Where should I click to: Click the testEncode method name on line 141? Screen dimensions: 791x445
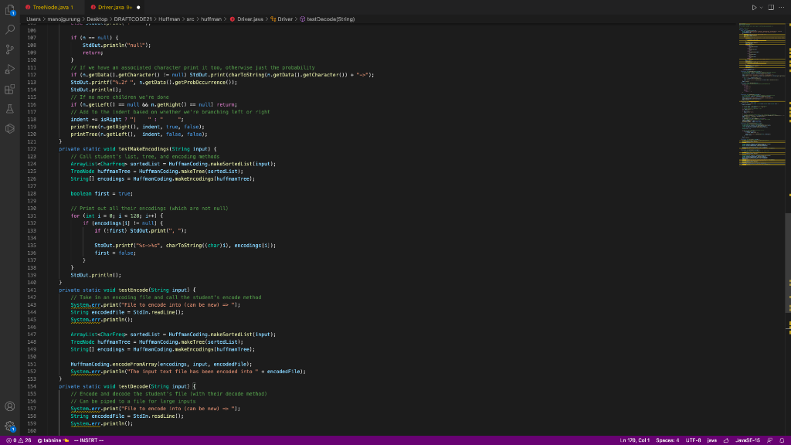coord(133,290)
